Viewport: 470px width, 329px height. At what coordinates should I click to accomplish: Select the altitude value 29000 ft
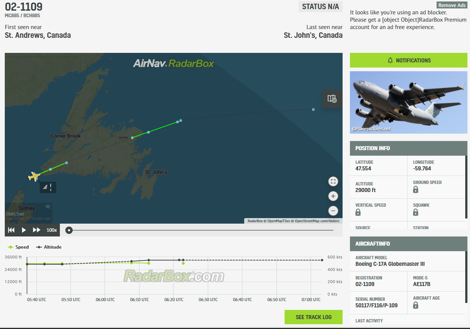(x=366, y=190)
